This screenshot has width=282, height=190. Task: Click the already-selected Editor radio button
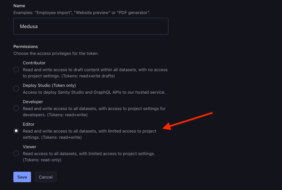tap(16, 131)
